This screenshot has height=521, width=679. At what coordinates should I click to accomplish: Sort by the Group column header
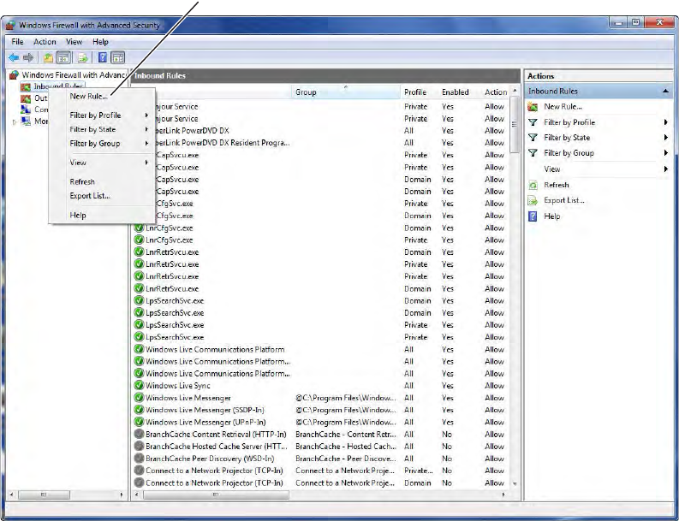coord(346,92)
